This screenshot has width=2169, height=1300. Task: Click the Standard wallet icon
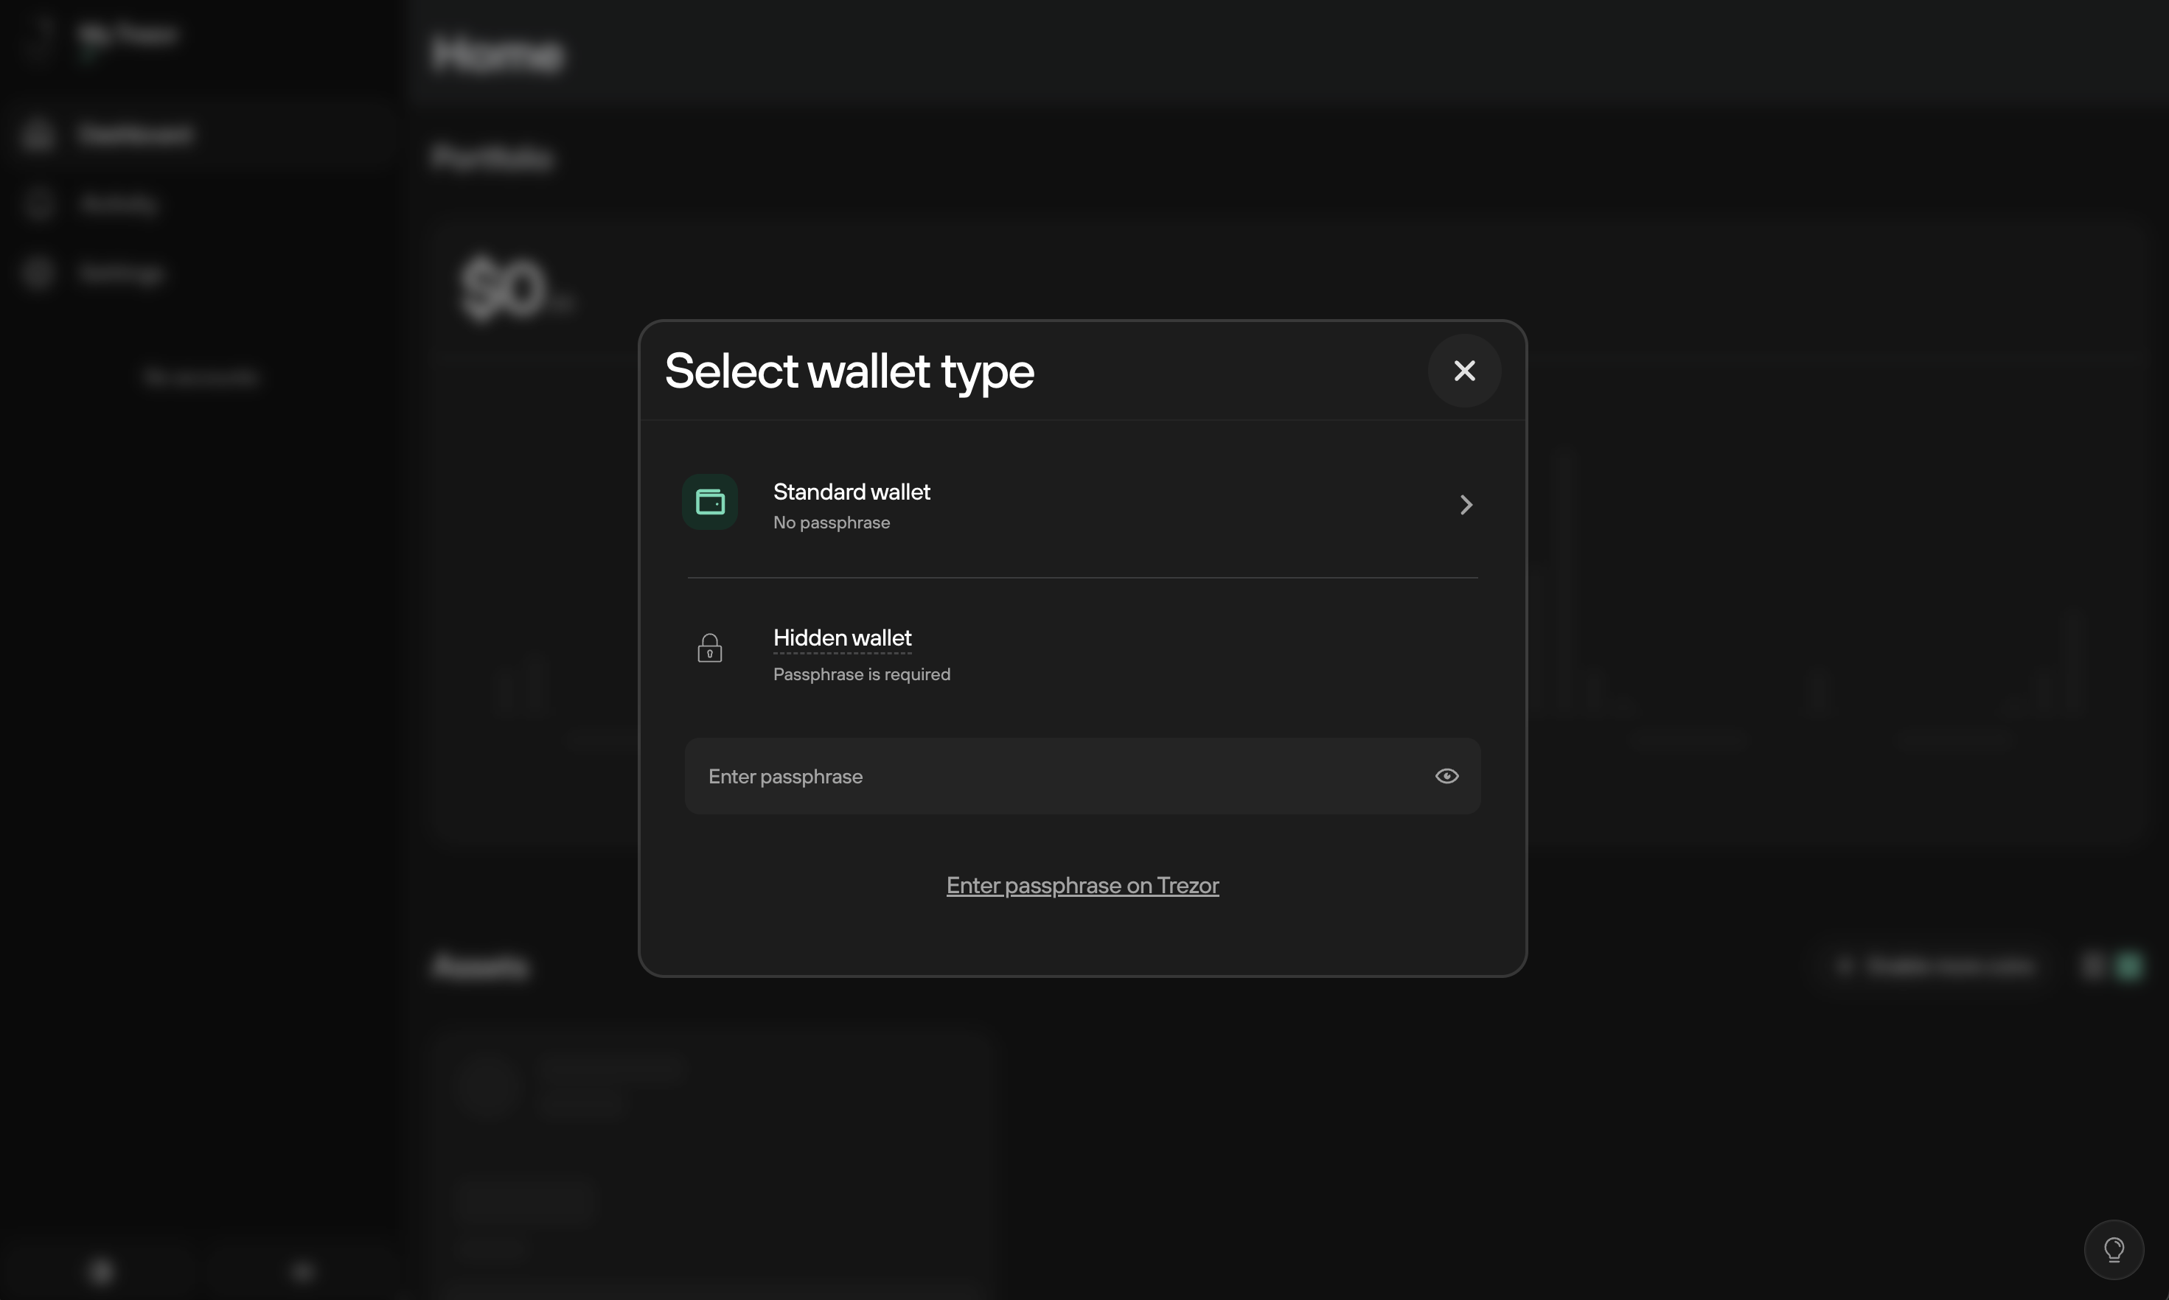pos(709,501)
